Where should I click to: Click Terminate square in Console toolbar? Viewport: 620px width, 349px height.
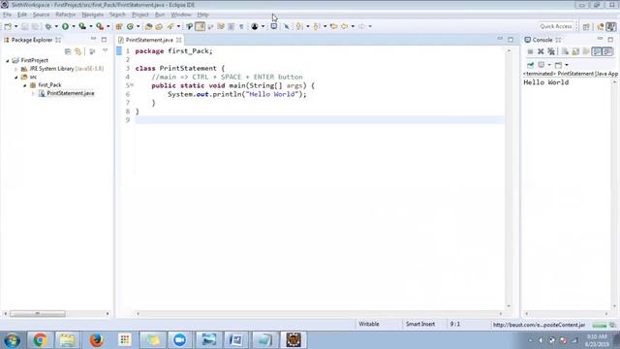(x=530, y=51)
